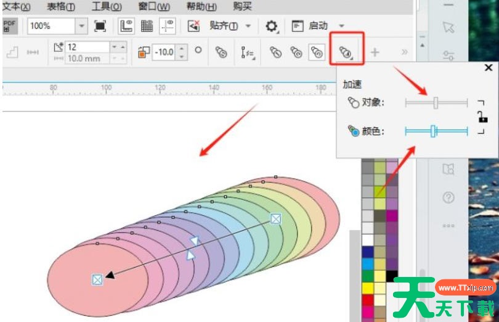Click the 颜色 color acceleration slider
Screen dimensions: 499x322
click(x=434, y=131)
